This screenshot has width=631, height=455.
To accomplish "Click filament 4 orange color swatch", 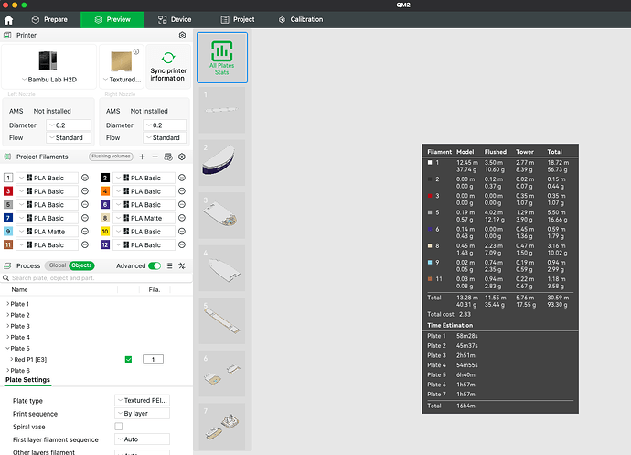I will [105, 191].
